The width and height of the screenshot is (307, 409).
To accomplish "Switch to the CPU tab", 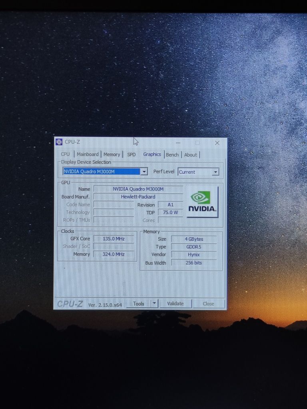I will (65, 154).
